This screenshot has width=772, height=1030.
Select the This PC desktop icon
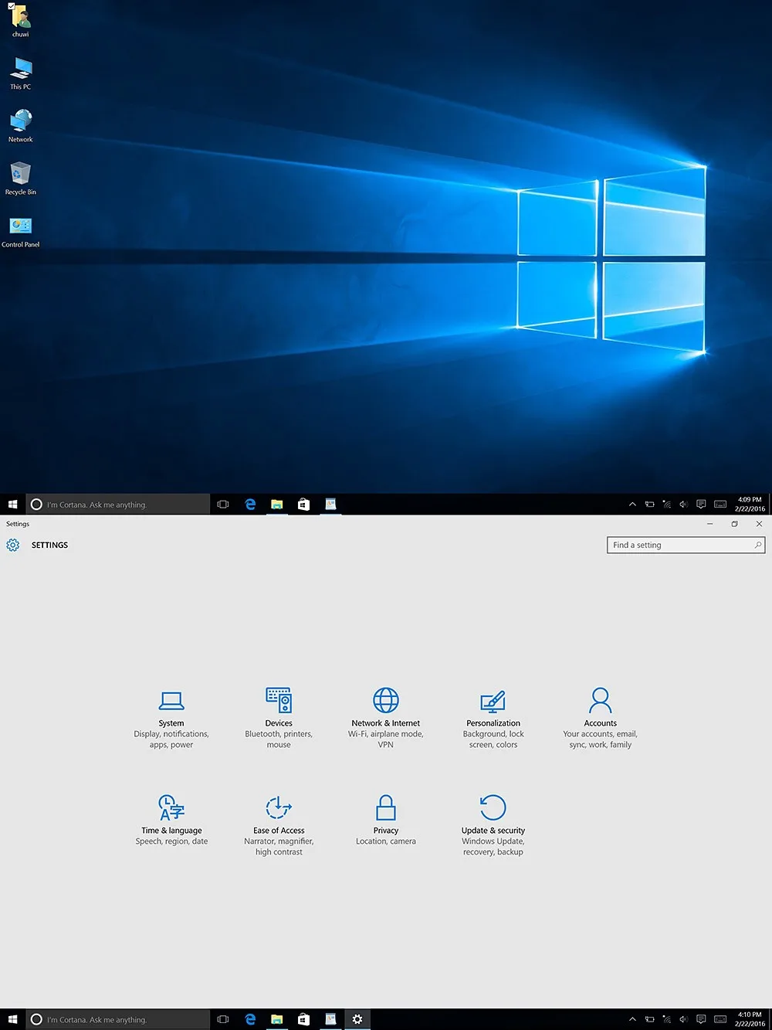[x=21, y=74]
